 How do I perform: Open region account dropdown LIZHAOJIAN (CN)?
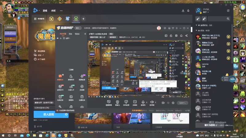tap(44, 108)
